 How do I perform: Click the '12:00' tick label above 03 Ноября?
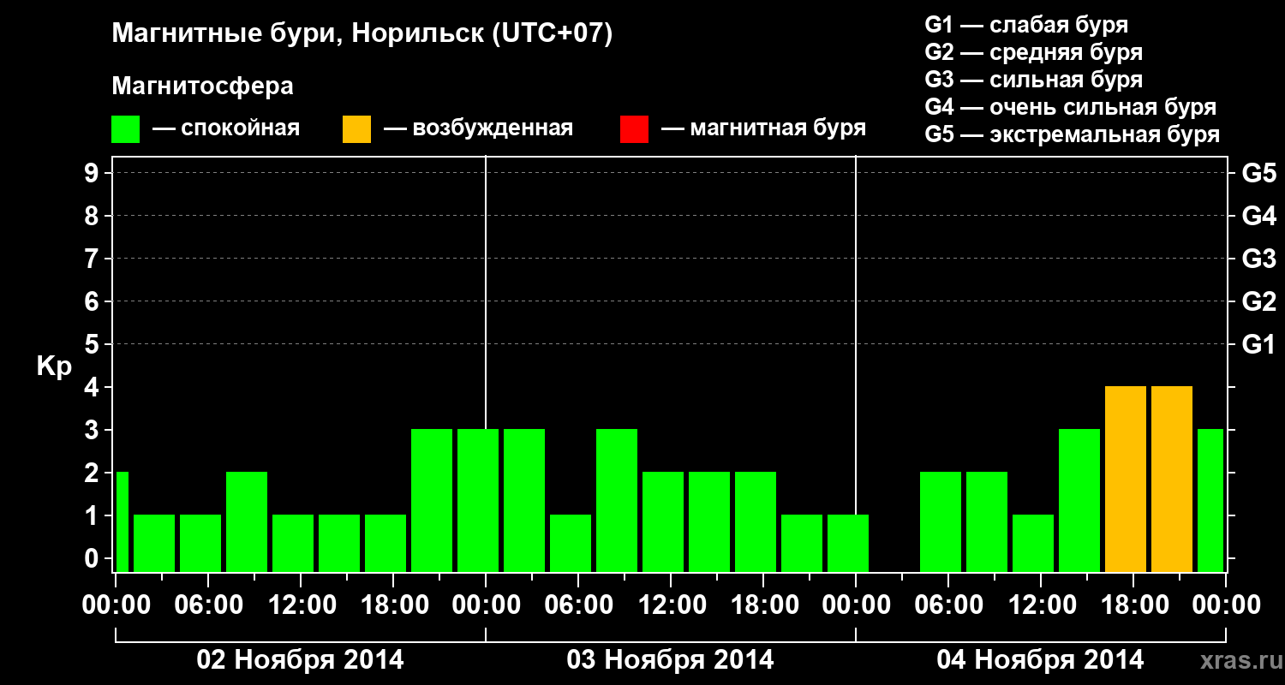[x=671, y=605]
